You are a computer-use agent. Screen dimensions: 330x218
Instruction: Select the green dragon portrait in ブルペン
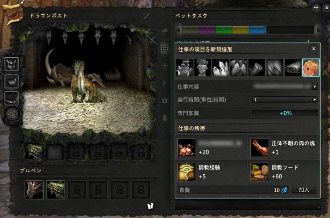[x=55, y=190]
